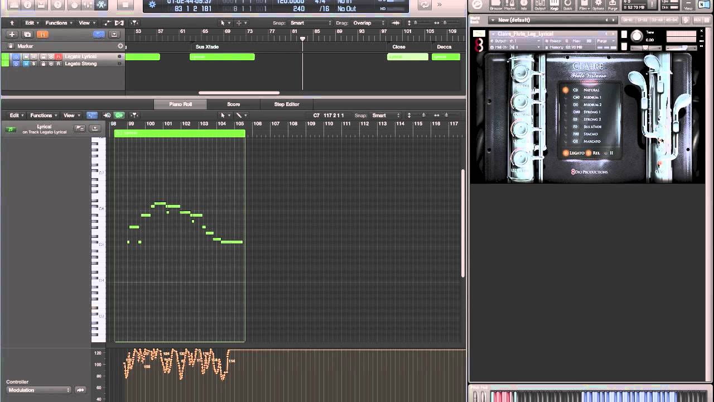This screenshot has height=402, width=714.
Task: Select the Decca marker
Action: 445,47
